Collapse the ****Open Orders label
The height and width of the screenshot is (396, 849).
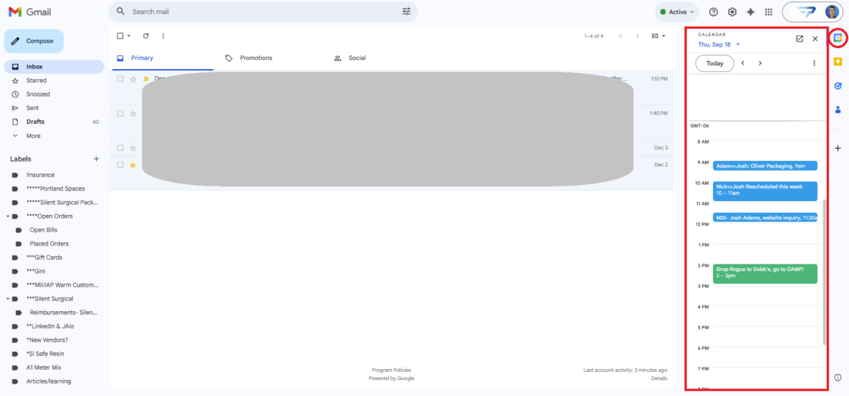pyautogui.click(x=8, y=217)
